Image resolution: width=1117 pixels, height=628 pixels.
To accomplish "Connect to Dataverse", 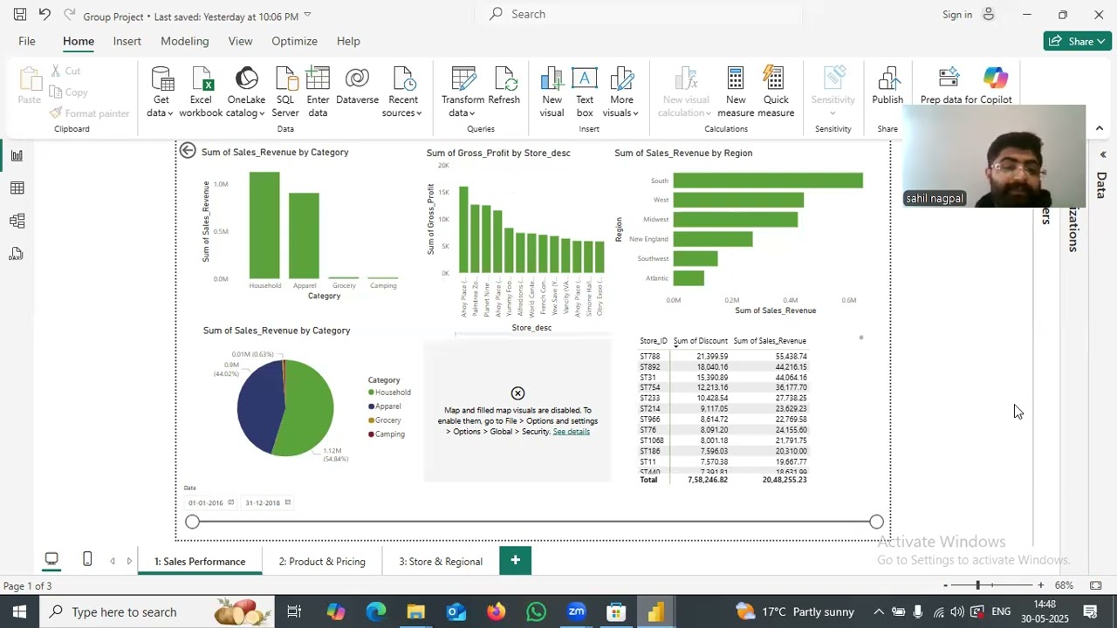I will coord(357,87).
